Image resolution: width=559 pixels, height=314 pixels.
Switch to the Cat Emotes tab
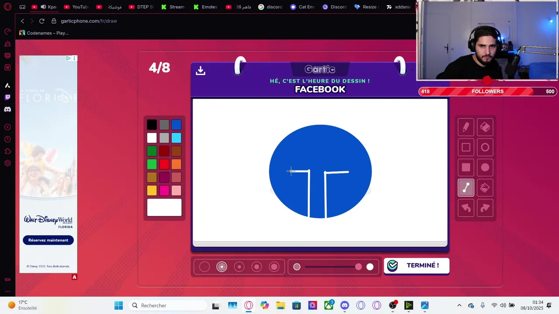(303, 7)
